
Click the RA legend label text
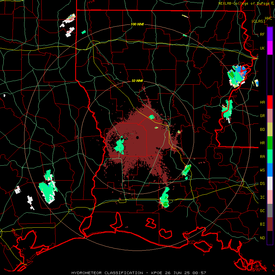tap(262, 157)
